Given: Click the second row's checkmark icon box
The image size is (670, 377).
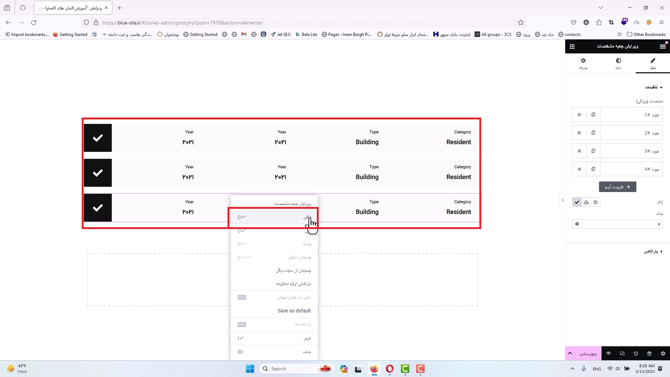Looking at the screenshot, I should (x=98, y=173).
